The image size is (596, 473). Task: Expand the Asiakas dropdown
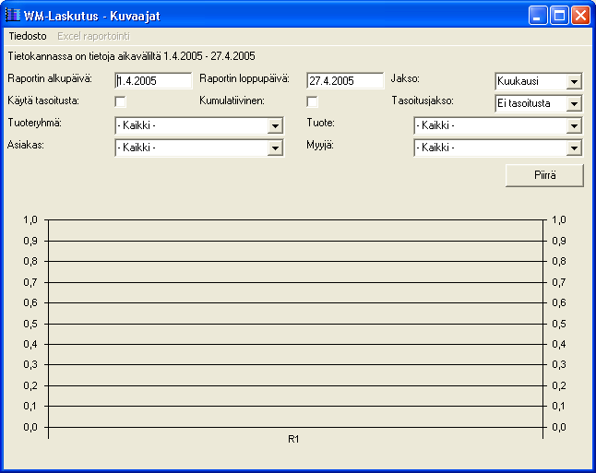[x=275, y=148]
